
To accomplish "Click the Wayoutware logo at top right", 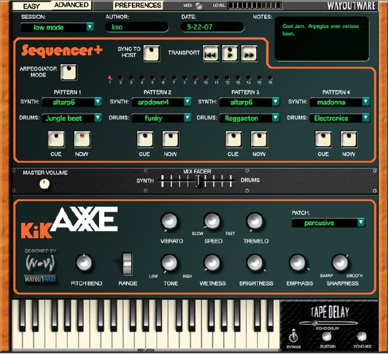I will [x=351, y=6].
